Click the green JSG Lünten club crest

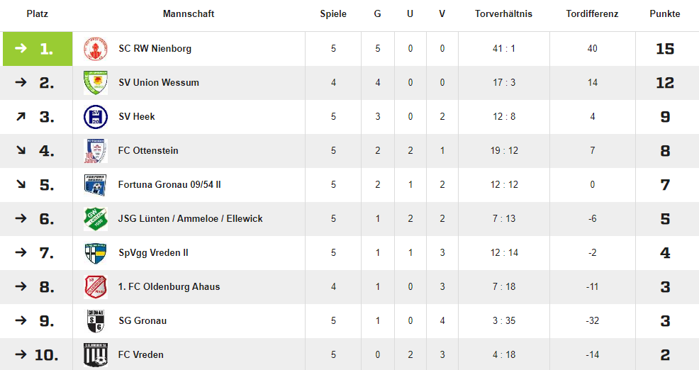[x=96, y=219]
